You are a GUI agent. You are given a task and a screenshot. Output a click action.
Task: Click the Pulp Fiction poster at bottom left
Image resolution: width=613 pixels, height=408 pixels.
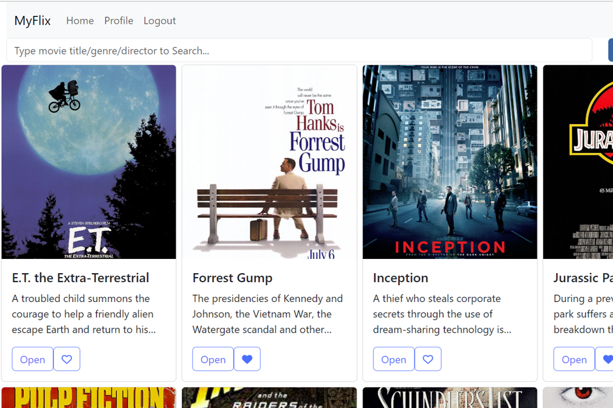(x=89, y=397)
